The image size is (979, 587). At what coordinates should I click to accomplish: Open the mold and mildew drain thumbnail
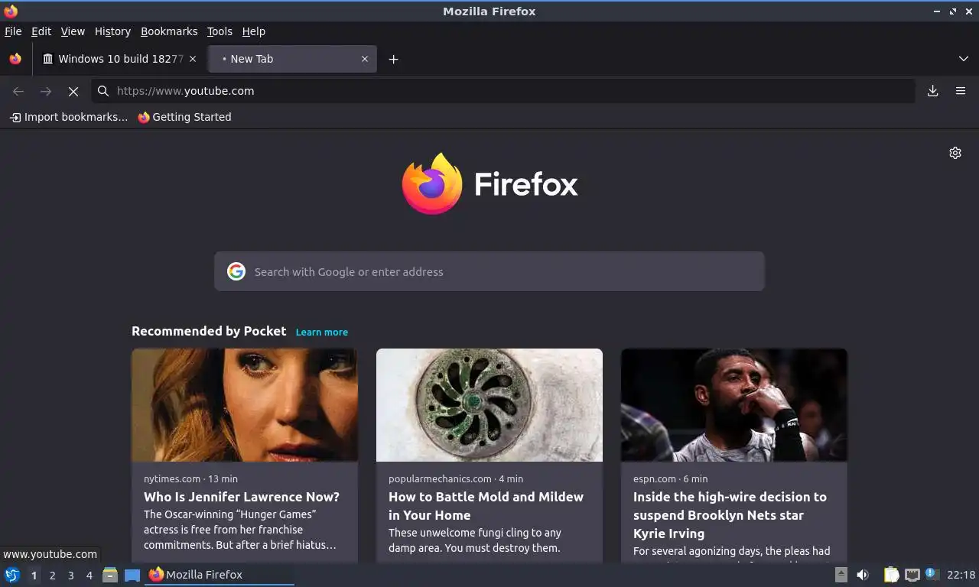pyautogui.click(x=489, y=405)
